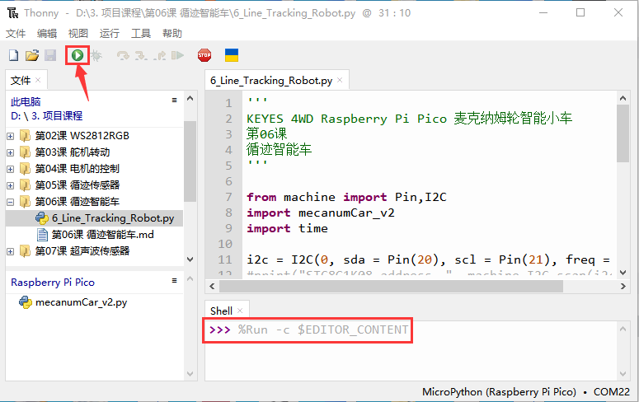Select mecanumCar_v2.py on the Pico
639x402 pixels.
[x=73, y=302]
